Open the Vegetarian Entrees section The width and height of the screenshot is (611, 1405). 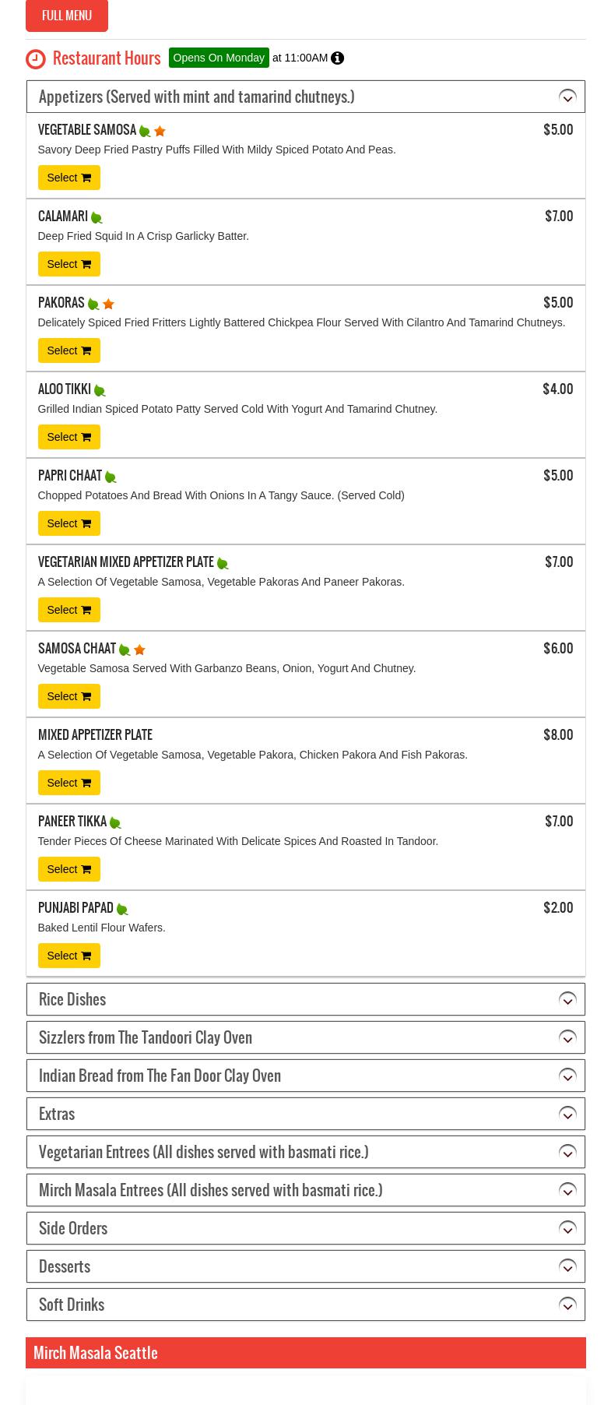[x=567, y=1153]
